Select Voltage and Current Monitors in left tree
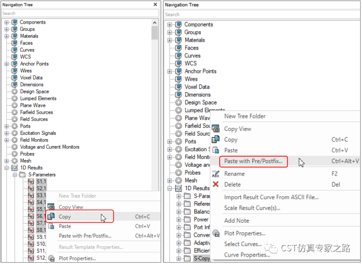Screen dimensions: 362x264 click(x=50, y=147)
